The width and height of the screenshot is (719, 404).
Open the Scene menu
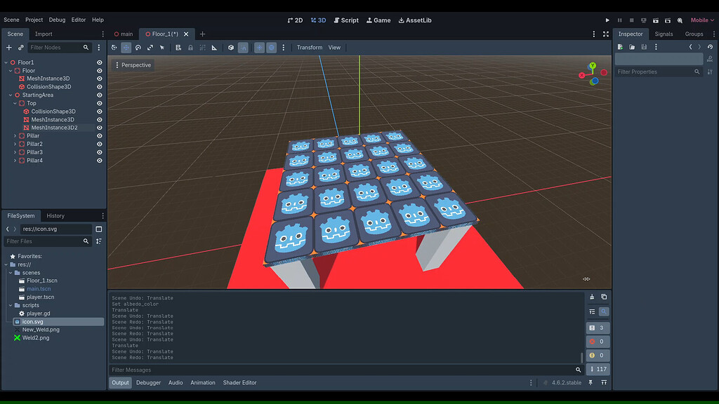pos(11,20)
